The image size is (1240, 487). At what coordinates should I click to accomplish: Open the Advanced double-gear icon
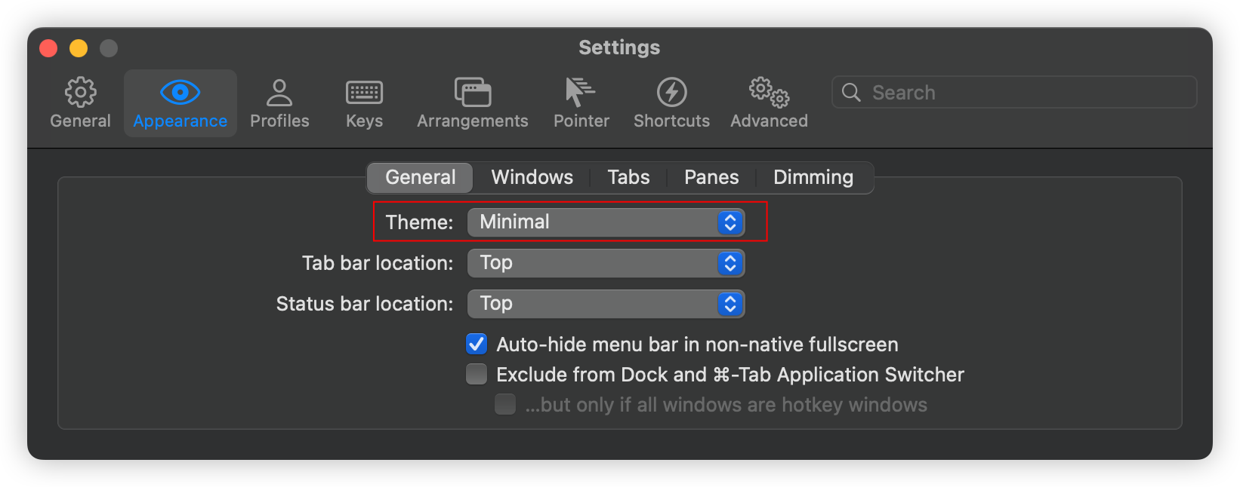[x=769, y=93]
